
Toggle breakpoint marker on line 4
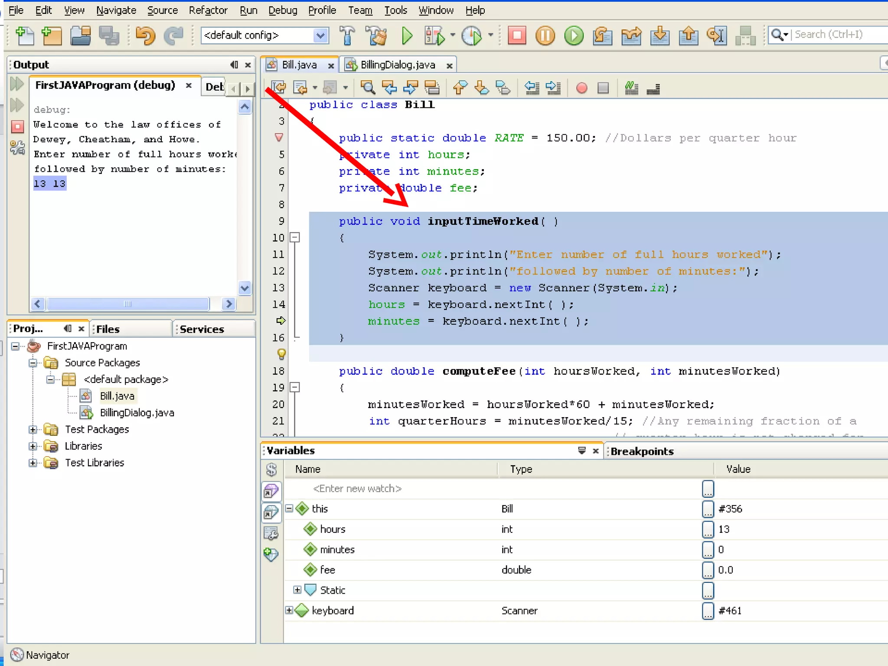pyautogui.click(x=280, y=137)
